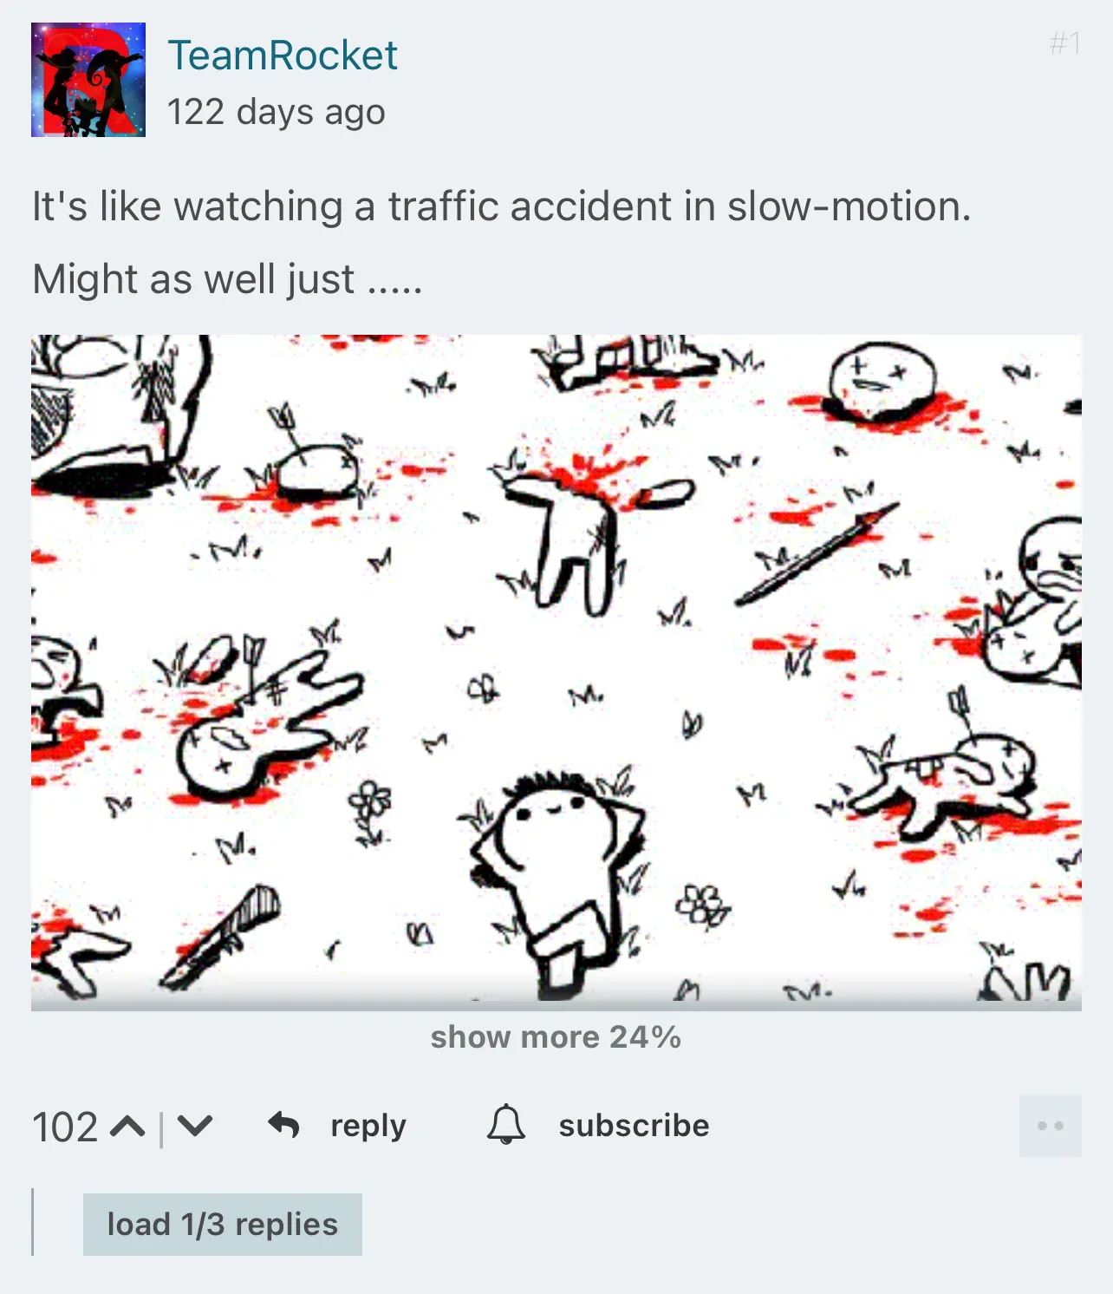Load 1/3 replies to this comment
This screenshot has width=1113, height=1294.
click(x=223, y=1224)
